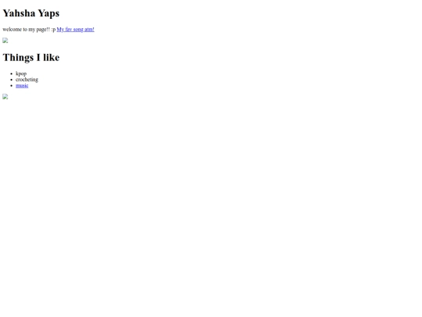The image size is (422, 317).
Task: Follow the 'music' link in the list
Action: [22, 85]
